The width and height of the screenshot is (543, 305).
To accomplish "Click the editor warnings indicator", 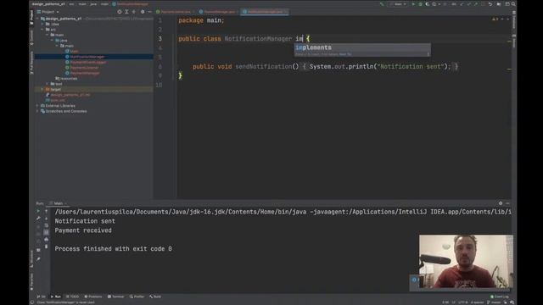I will point(495,19).
